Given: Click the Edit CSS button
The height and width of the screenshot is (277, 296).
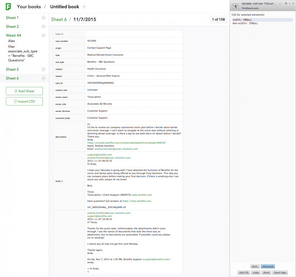Looking at the screenshot, I should click(x=244, y=272).
